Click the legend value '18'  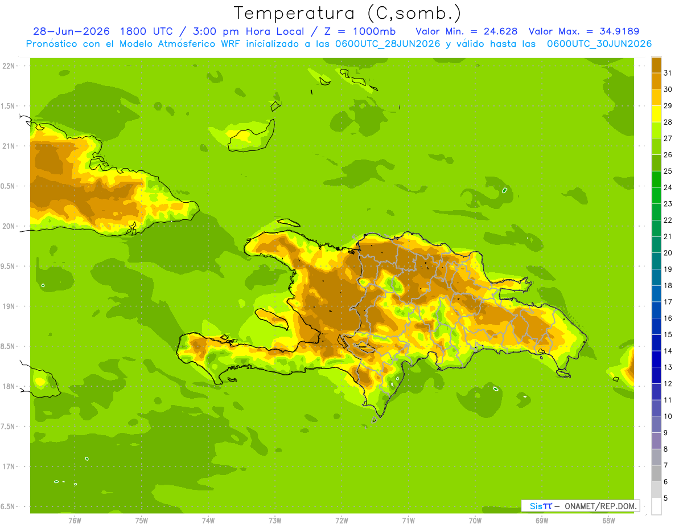pos(668,285)
